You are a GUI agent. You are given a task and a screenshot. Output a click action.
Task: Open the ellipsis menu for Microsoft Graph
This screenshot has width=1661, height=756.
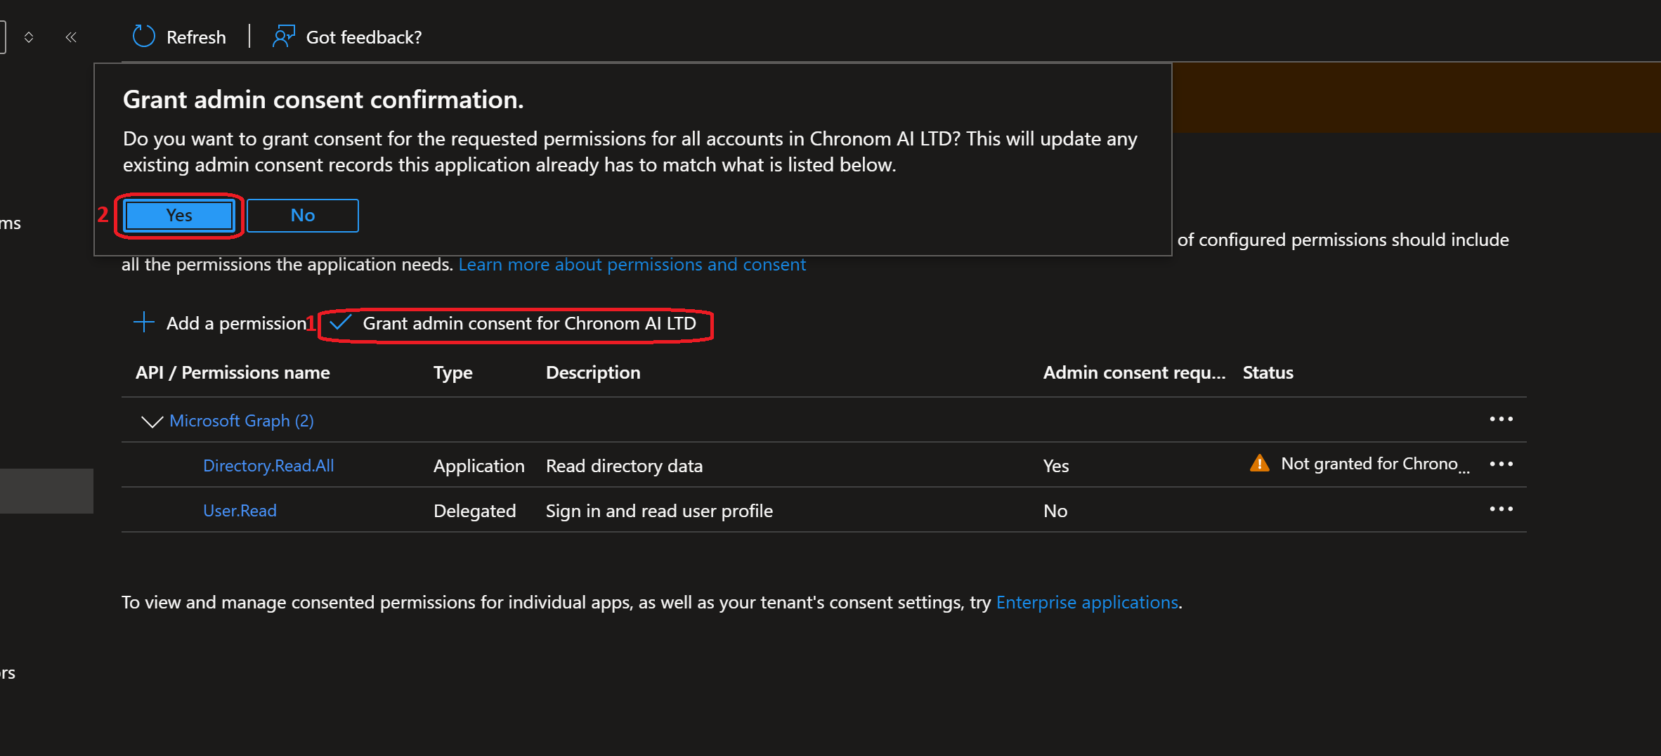click(1502, 419)
